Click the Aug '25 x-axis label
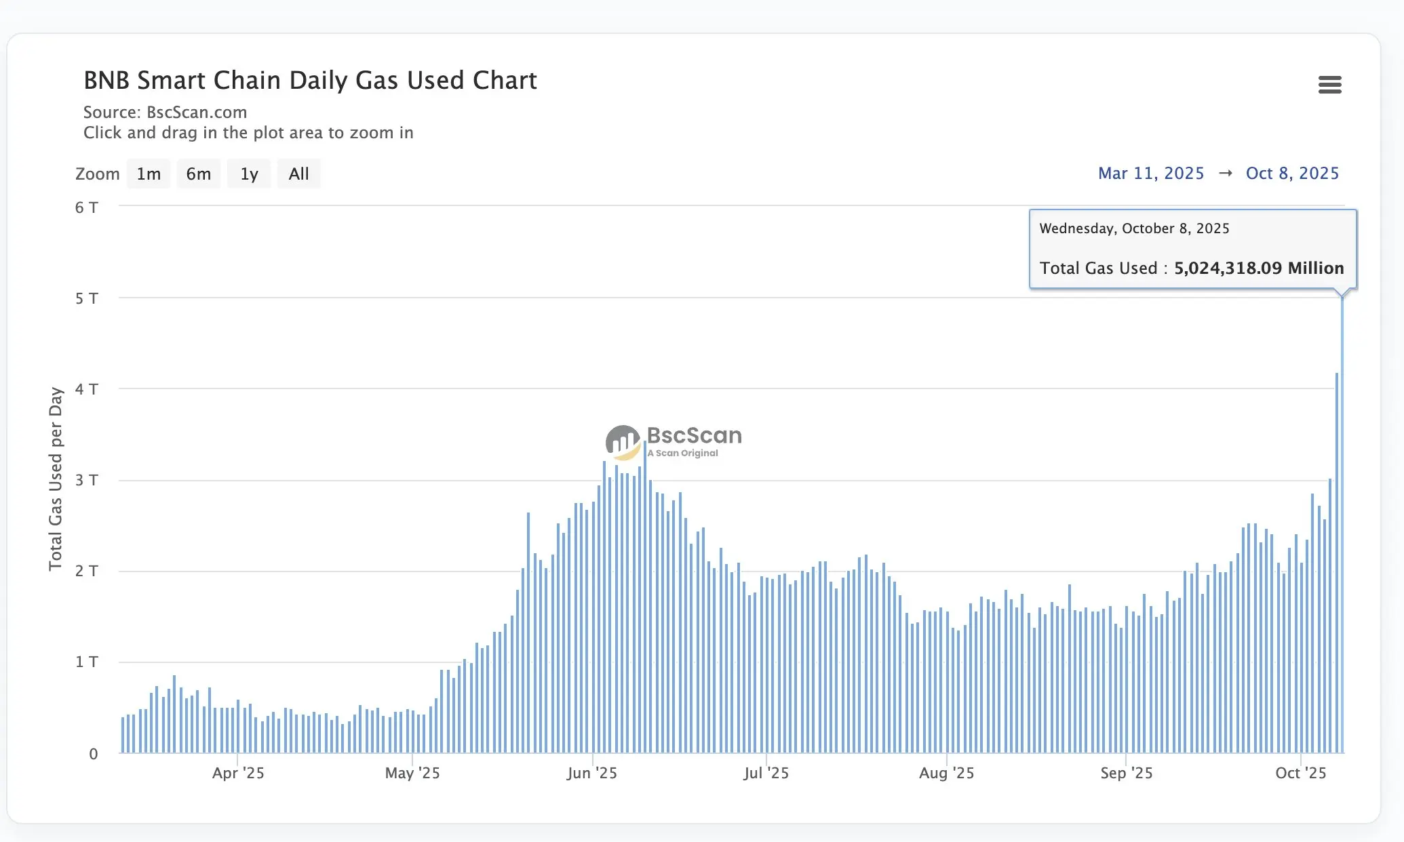 click(946, 773)
